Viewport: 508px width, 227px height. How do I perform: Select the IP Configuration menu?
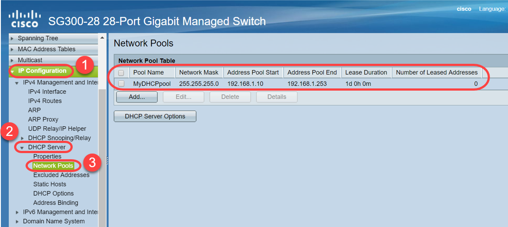coord(42,71)
